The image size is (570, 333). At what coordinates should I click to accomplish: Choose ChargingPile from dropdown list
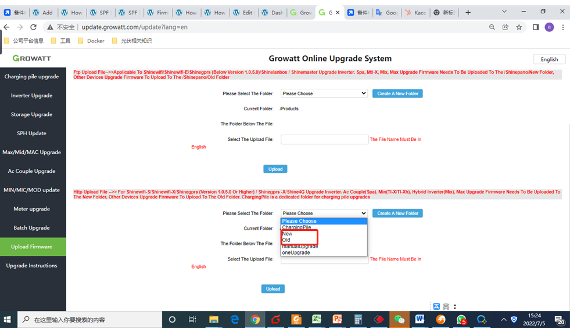tap(324, 227)
